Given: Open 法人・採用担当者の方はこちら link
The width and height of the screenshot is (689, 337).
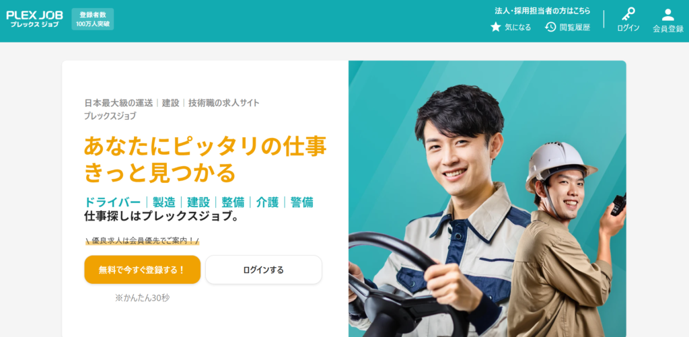Looking at the screenshot, I should point(543,11).
